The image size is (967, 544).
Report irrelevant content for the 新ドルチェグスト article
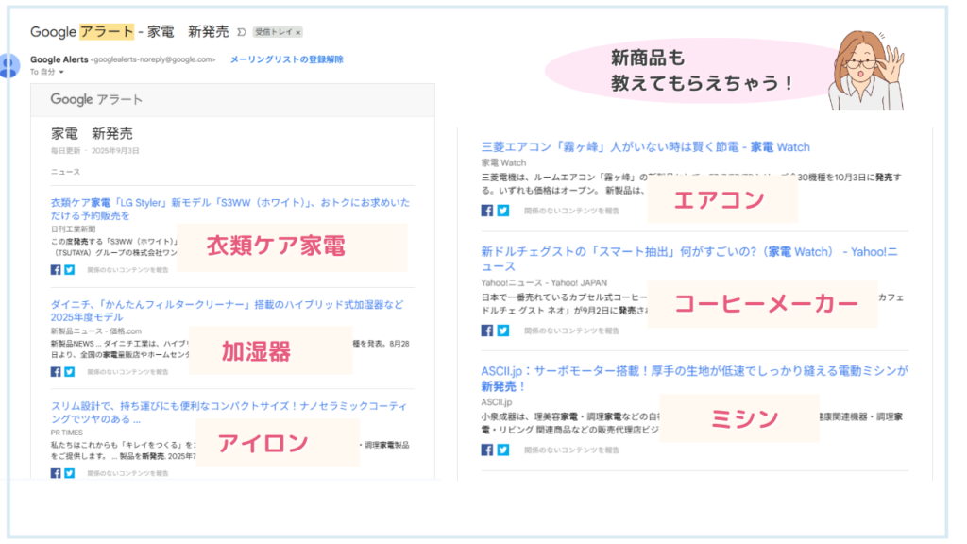pos(571,331)
